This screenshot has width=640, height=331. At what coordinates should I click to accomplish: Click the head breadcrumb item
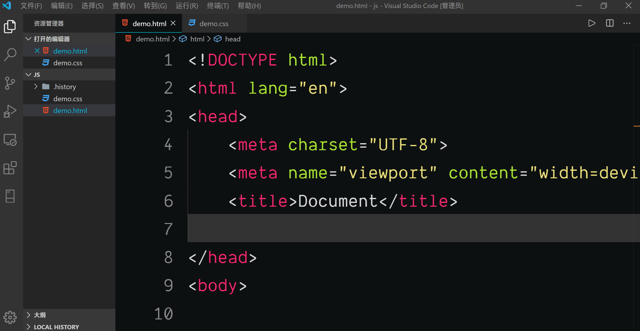[233, 39]
